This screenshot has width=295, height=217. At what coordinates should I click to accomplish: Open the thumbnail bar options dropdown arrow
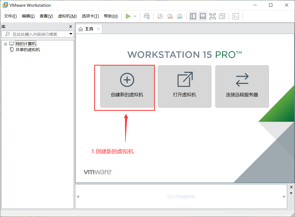(x=291, y=193)
